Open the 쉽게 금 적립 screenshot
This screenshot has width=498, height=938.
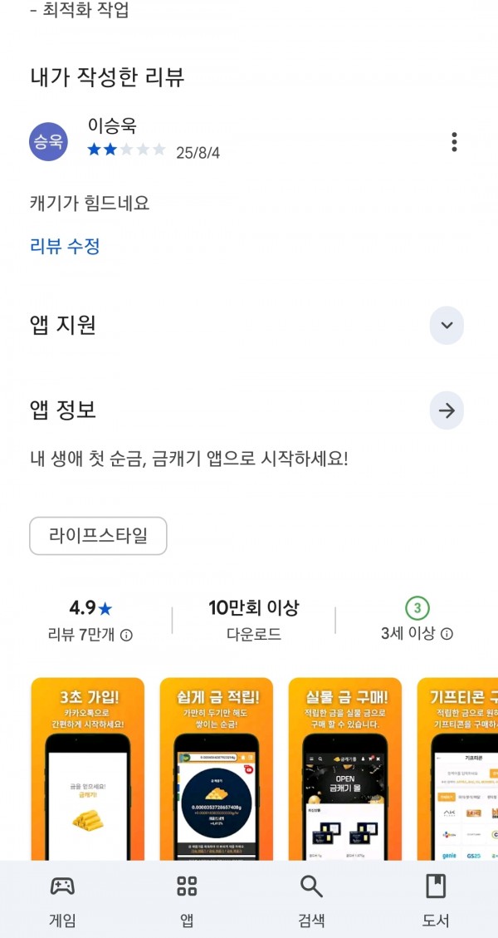[217, 769]
